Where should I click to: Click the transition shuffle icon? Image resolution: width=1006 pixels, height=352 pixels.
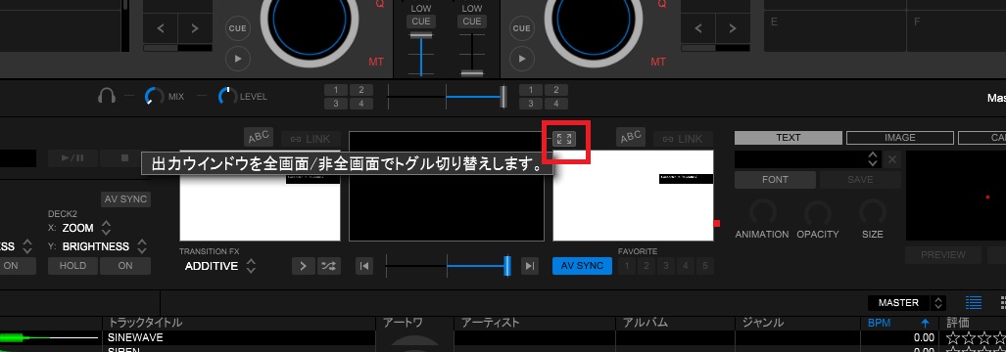pyautogui.click(x=329, y=266)
